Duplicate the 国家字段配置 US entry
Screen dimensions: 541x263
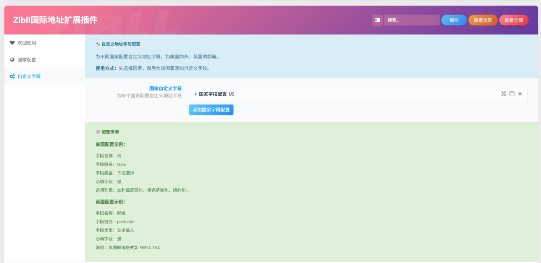tap(512, 94)
